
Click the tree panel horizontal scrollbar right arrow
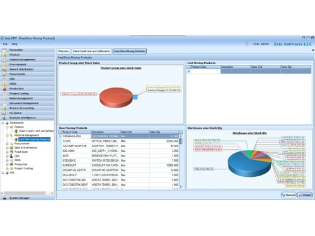point(52,193)
